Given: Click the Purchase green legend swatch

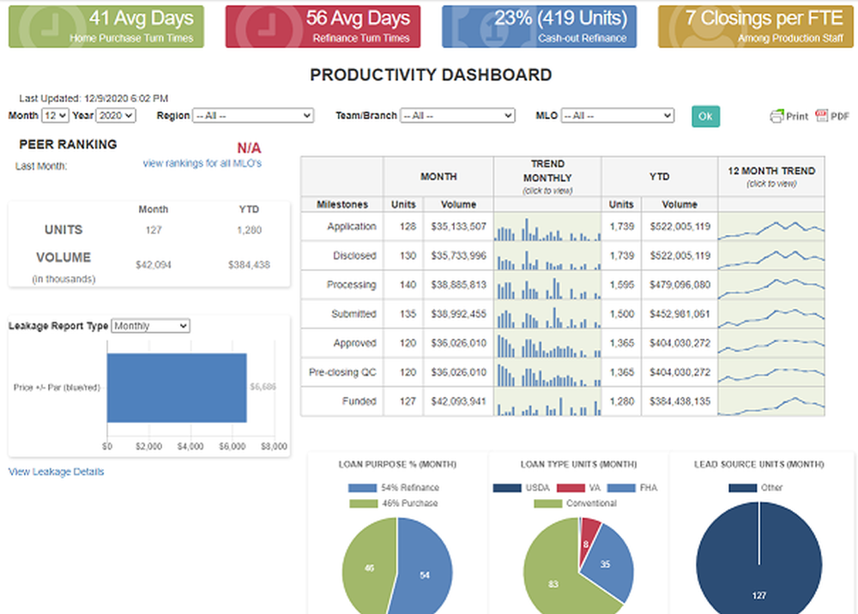Looking at the screenshot, I should (x=363, y=503).
